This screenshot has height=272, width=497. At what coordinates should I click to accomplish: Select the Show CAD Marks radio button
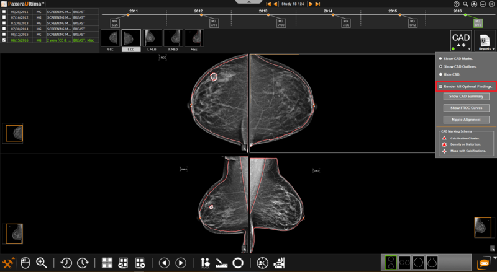point(440,59)
